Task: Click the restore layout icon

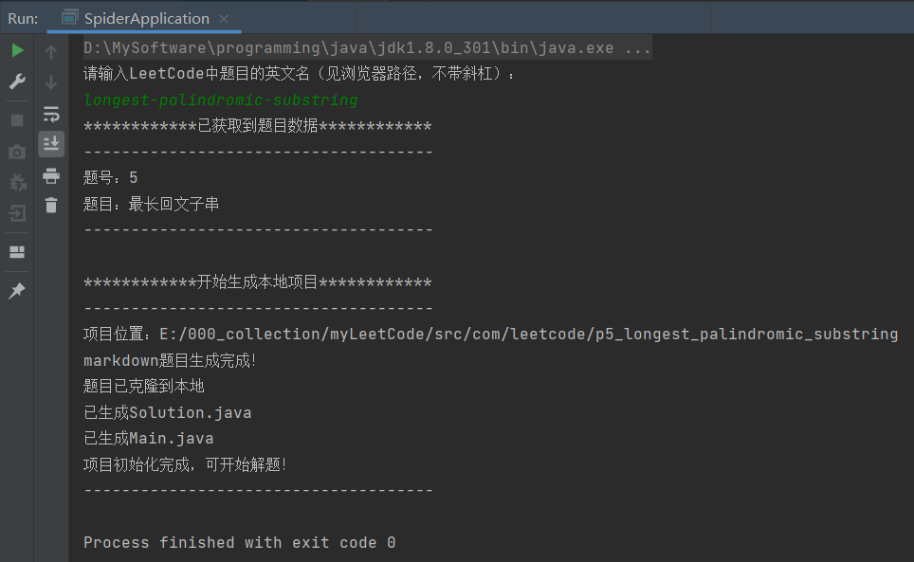Action: coord(17,251)
